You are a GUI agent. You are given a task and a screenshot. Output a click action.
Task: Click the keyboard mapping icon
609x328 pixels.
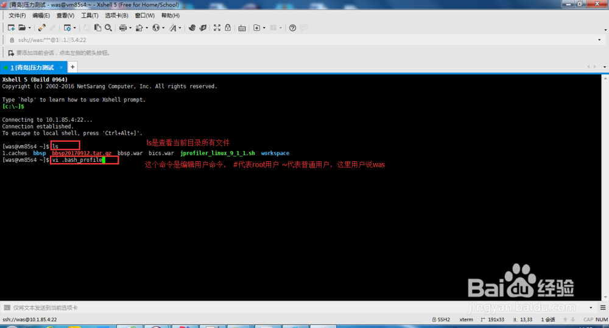[x=242, y=28]
